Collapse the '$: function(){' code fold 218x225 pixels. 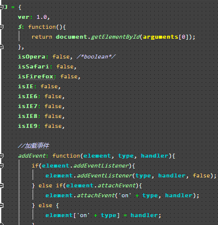(1, 27)
